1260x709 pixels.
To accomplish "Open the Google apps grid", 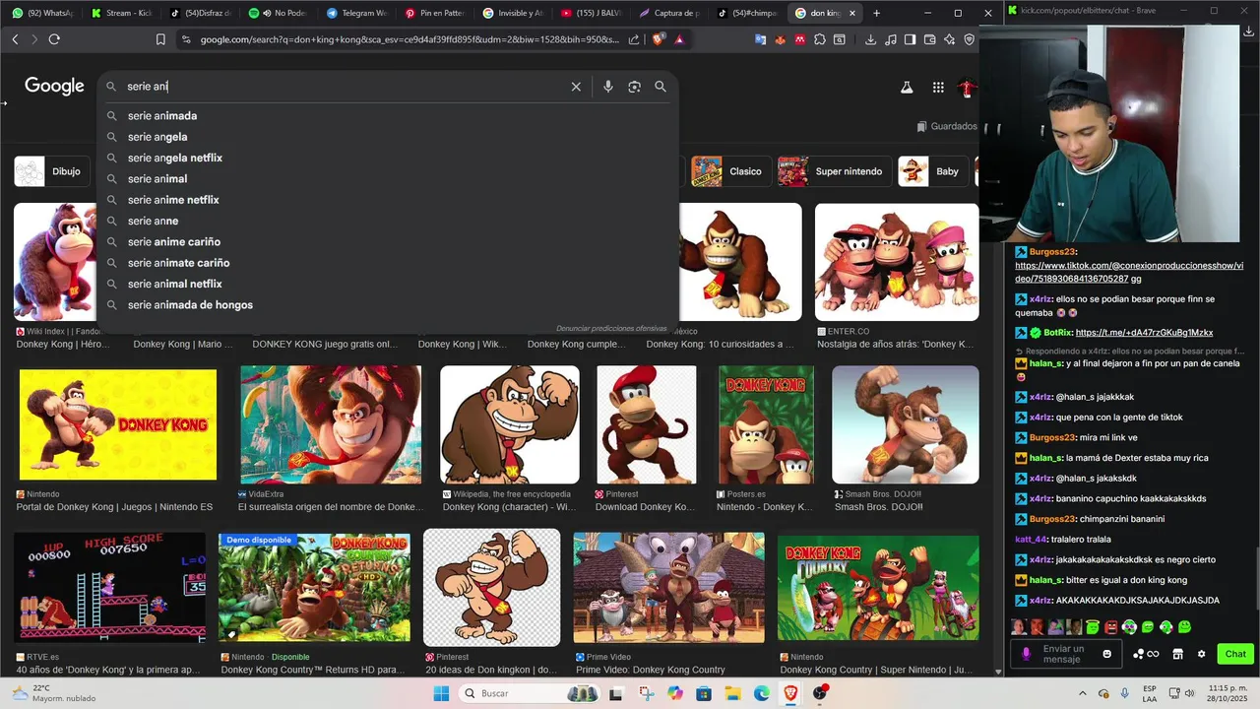I will tap(938, 88).
